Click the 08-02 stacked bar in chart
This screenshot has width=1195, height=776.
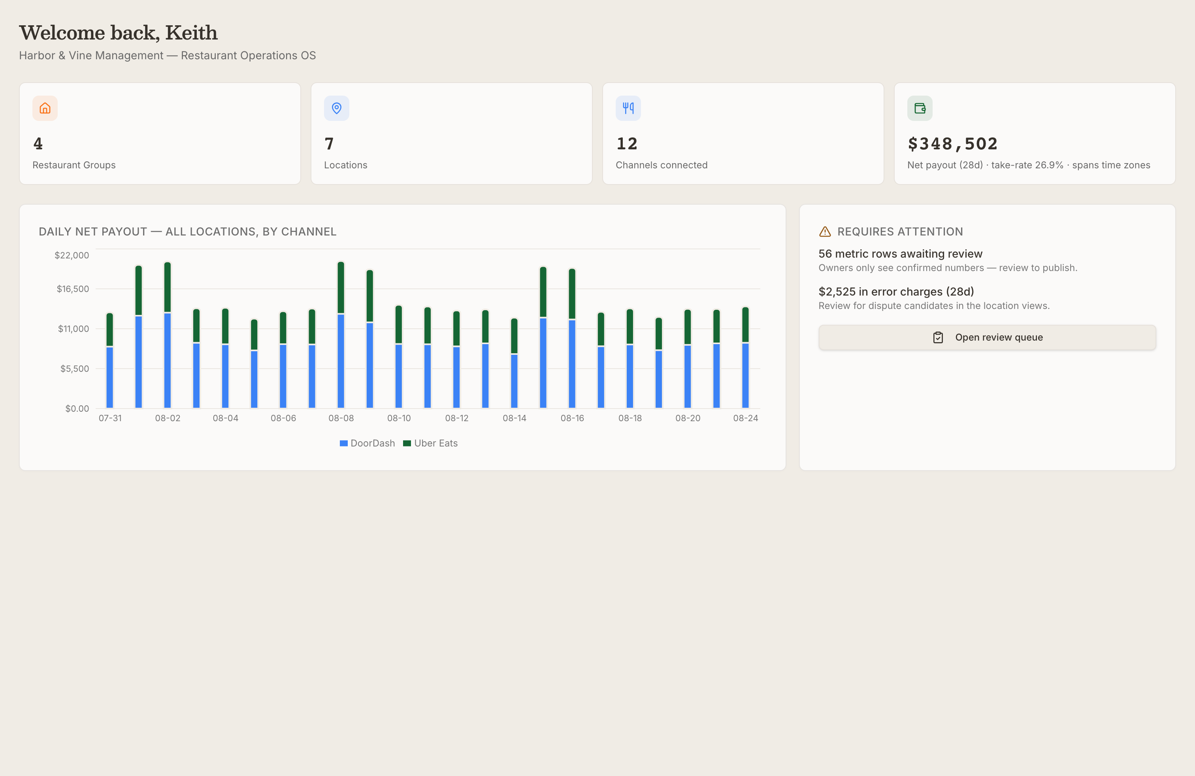pyautogui.click(x=168, y=335)
